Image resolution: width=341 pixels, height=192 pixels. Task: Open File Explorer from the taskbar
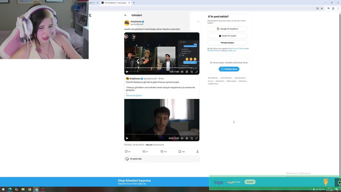pyautogui.click(x=23, y=189)
